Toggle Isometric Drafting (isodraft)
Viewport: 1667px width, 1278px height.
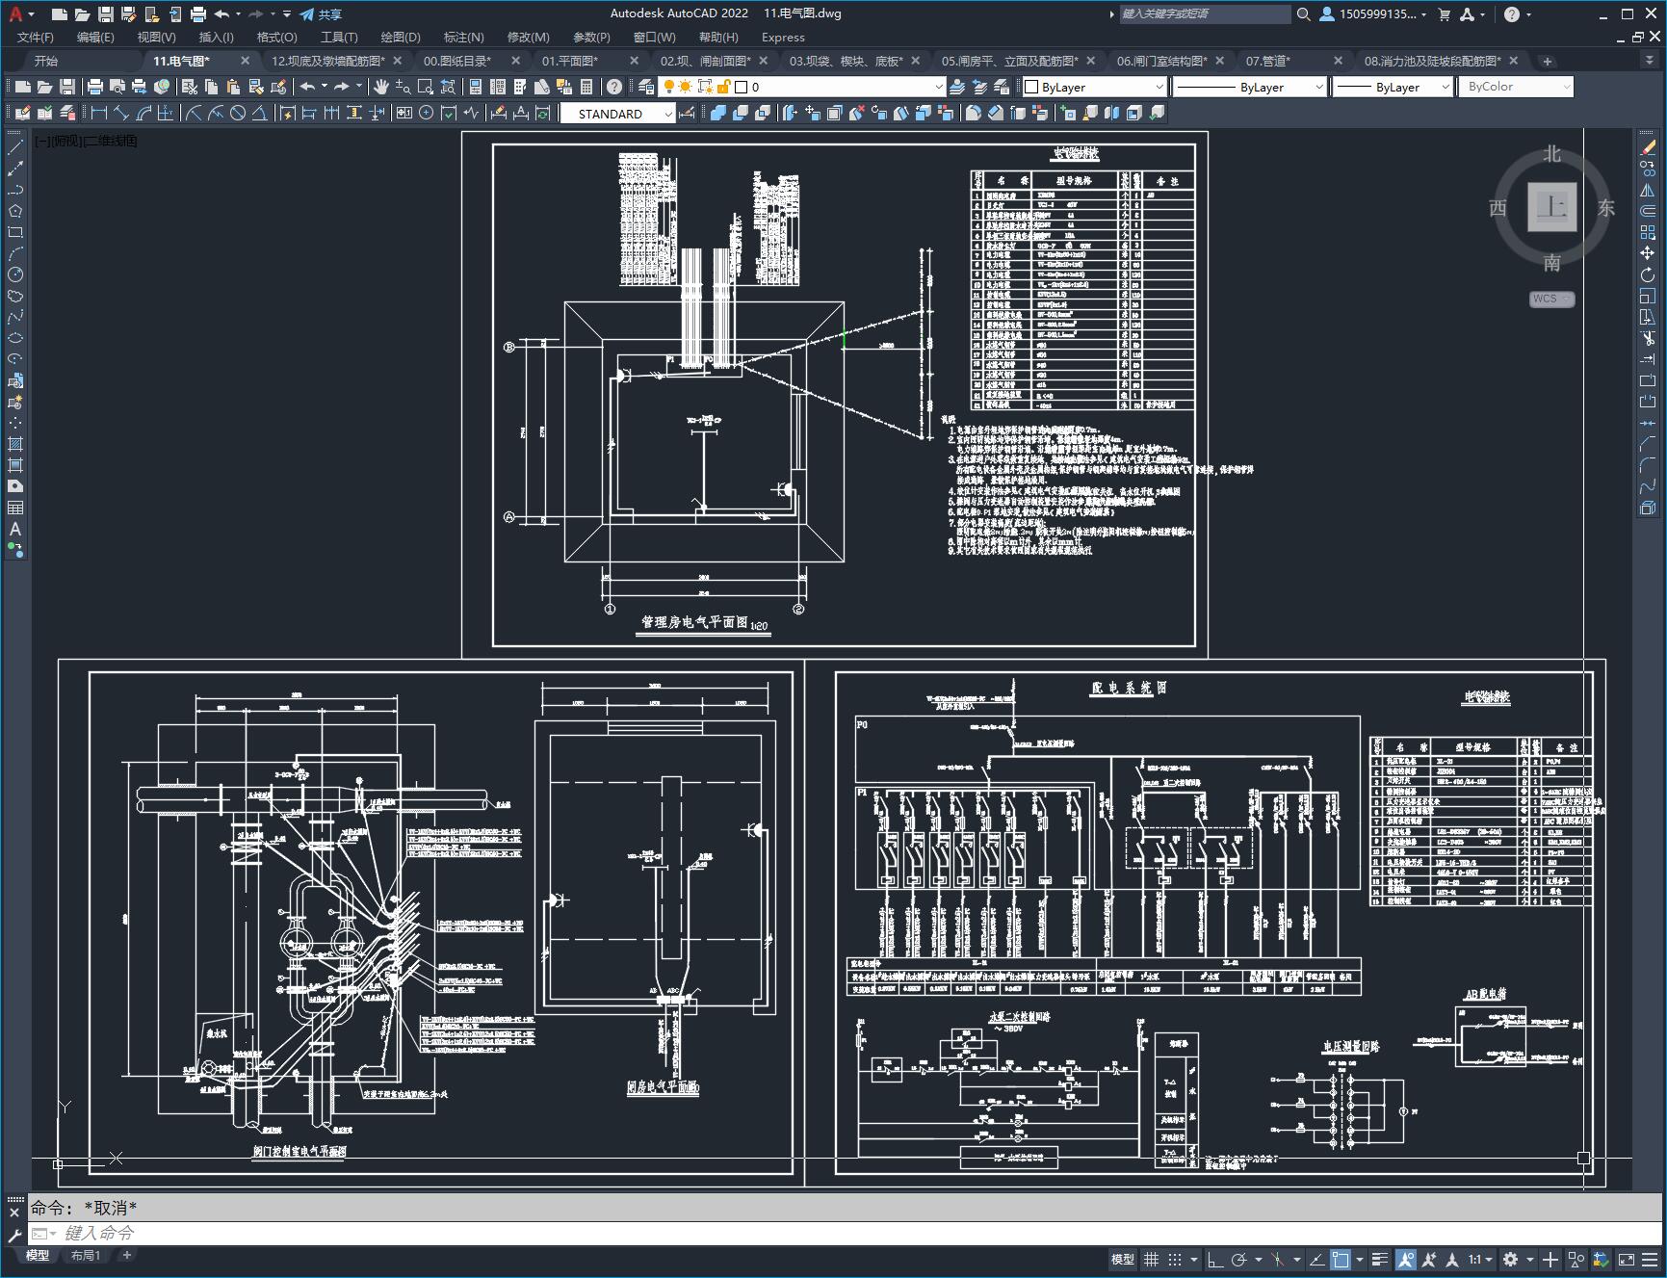click(x=1278, y=1259)
